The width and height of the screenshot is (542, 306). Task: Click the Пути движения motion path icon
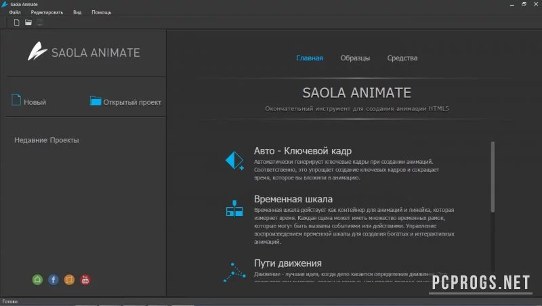tap(234, 272)
